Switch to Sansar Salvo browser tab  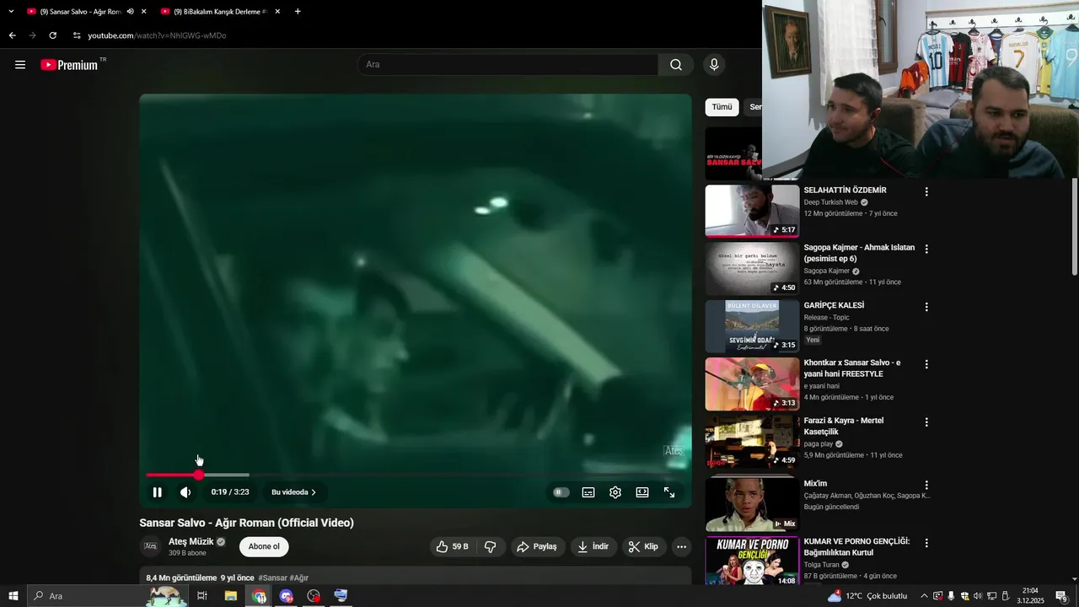click(x=80, y=12)
